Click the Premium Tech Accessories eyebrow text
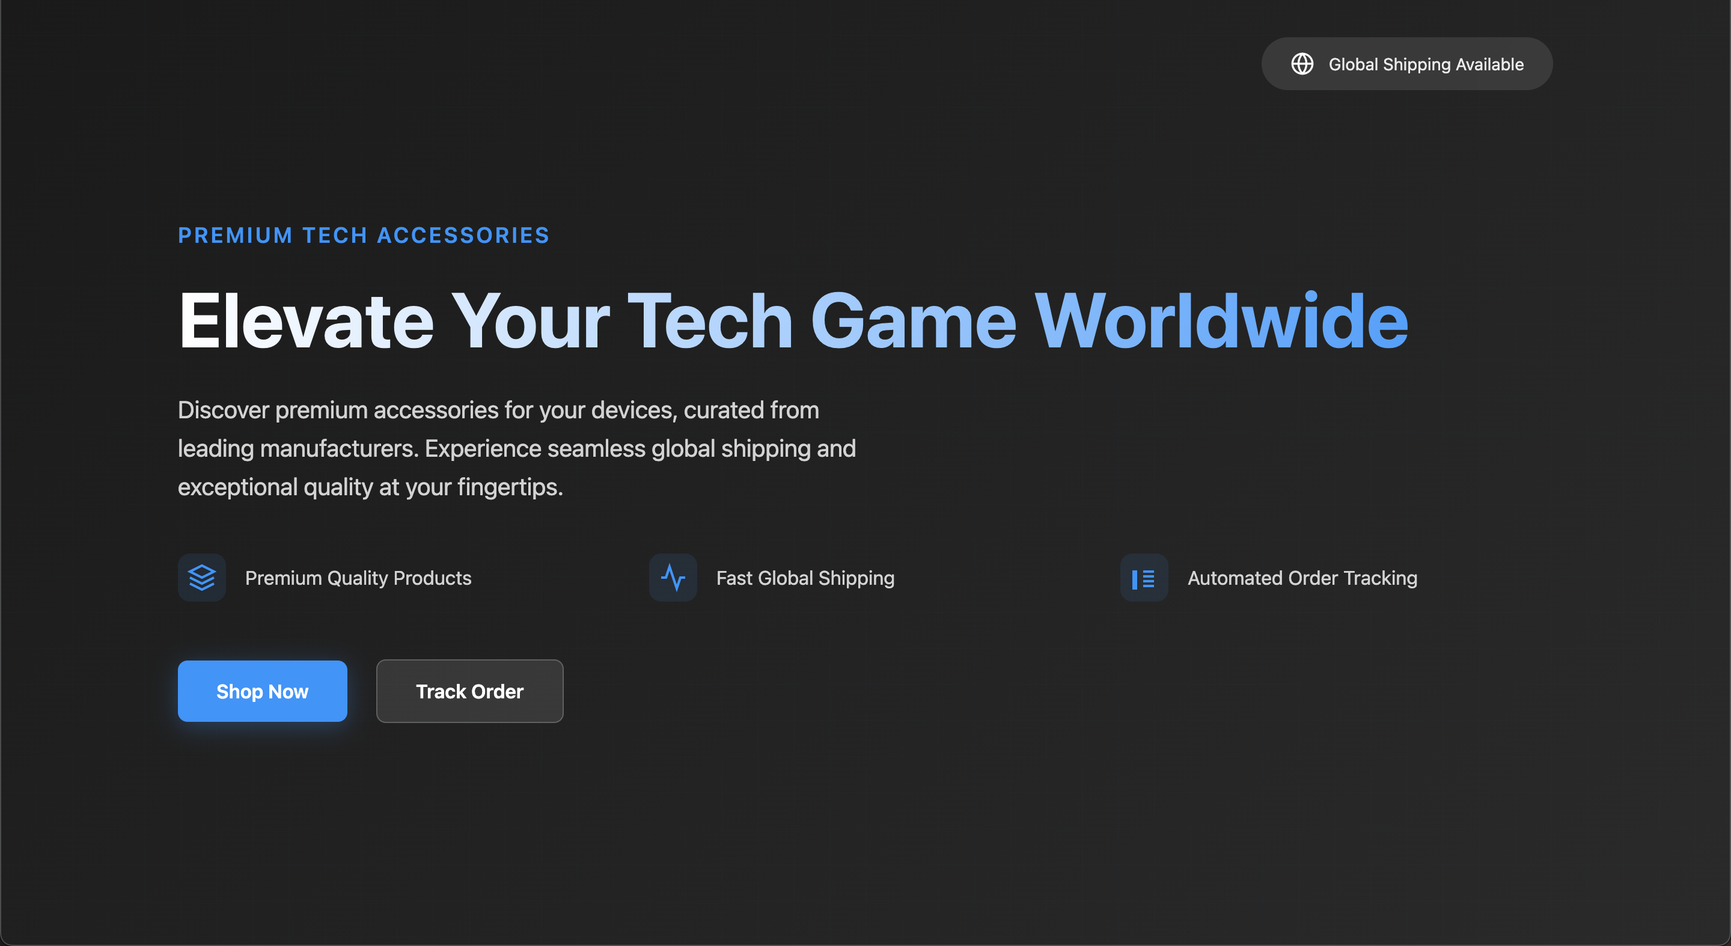Screen dimensions: 1731x946 pos(364,235)
